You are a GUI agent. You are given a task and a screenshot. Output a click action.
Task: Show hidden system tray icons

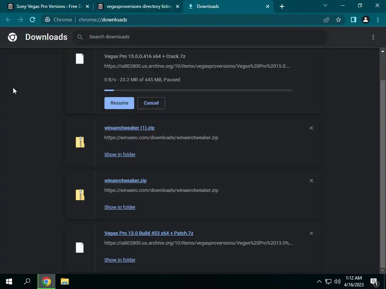click(x=319, y=281)
